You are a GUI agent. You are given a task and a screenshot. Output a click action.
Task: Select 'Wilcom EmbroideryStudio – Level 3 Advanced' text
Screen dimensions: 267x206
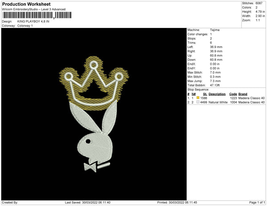coord(34,9)
